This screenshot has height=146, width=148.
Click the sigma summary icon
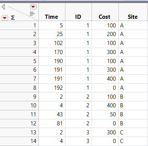click(x=13, y=18)
